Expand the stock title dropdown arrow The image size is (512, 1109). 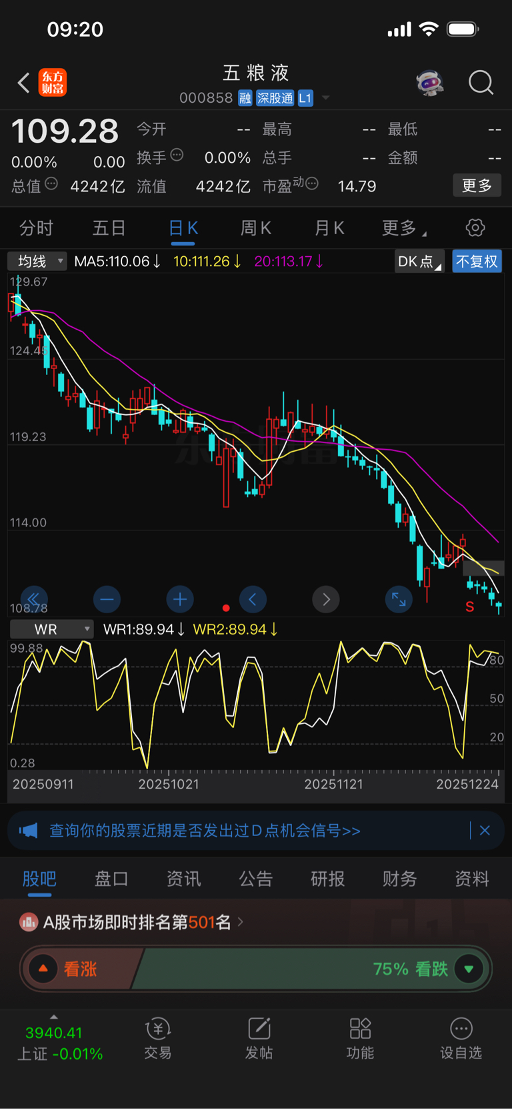tap(326, 98)
